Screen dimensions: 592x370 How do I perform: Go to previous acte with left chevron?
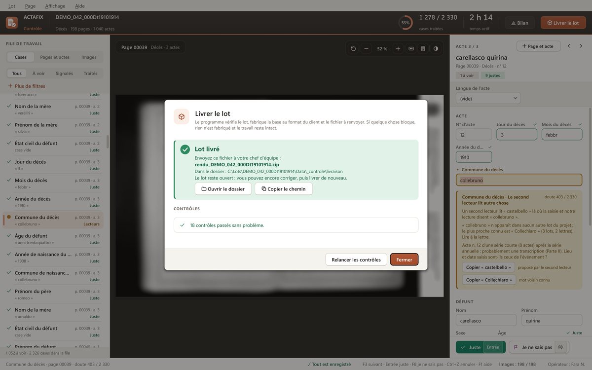(x=569, y=46)
